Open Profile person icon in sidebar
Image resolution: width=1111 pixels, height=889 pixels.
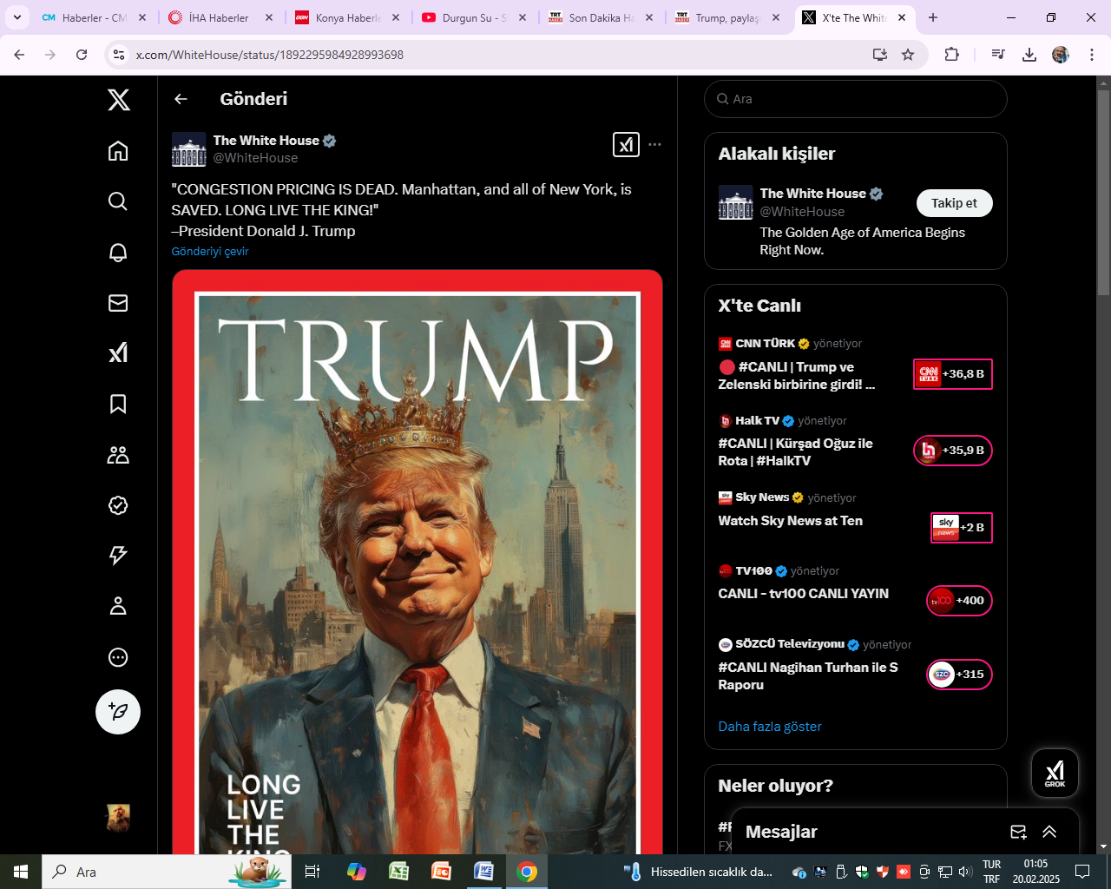tap(118, 606)
